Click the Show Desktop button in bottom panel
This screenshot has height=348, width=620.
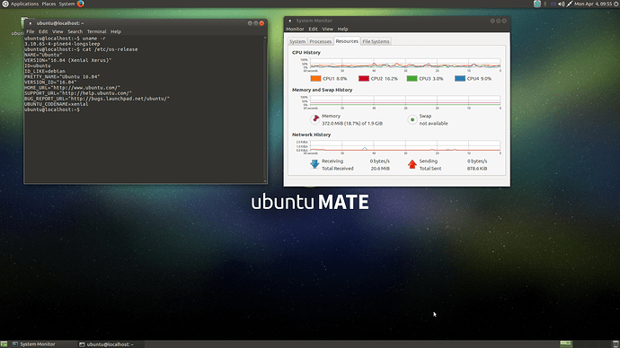tap(4, 344)
